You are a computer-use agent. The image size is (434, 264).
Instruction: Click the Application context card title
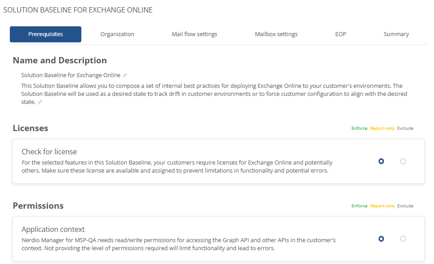(53, 229)
